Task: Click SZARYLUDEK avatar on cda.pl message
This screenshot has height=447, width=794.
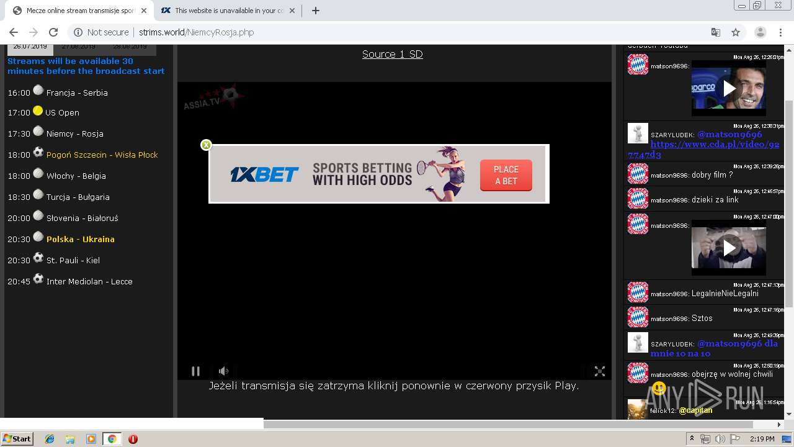Action: [x=638, y=133]
